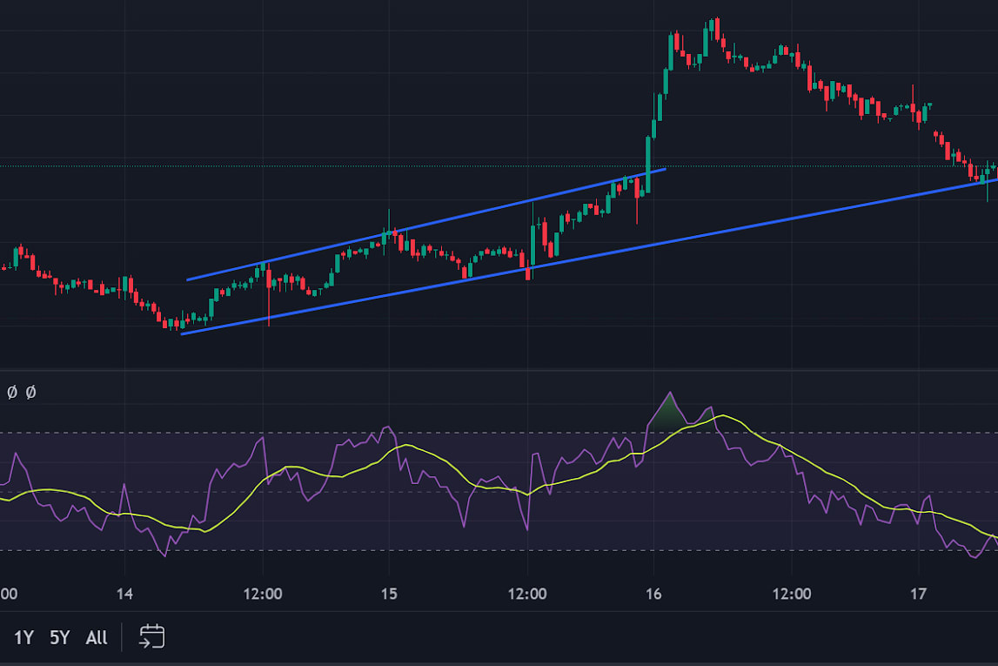The height and width of the screenshot is (666, 998).
Task: Click the '12:00' label between 16 and 17
Action: pos(792,594)
